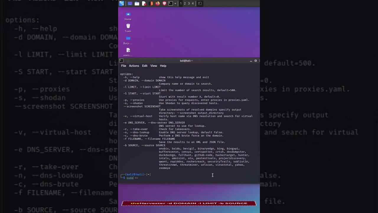Screen dimensions: 378x213
Task: Select the Trash desktop icon
Action: (128, 28)
